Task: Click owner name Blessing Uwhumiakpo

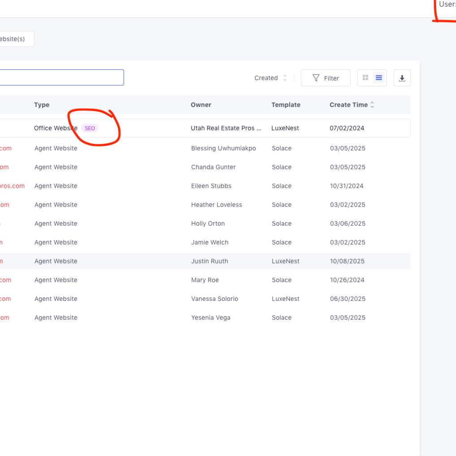Action: pyautogui.click(x=224, y=148)
